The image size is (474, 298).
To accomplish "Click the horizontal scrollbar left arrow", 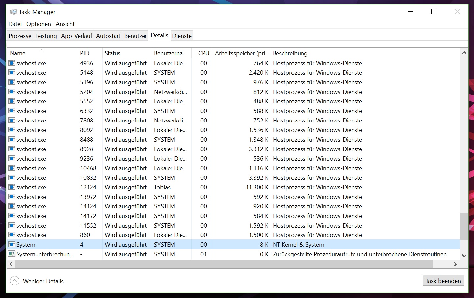I will click(11, 264).
